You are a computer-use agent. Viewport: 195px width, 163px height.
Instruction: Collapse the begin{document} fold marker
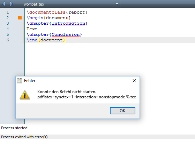click(x=20, y=18)
